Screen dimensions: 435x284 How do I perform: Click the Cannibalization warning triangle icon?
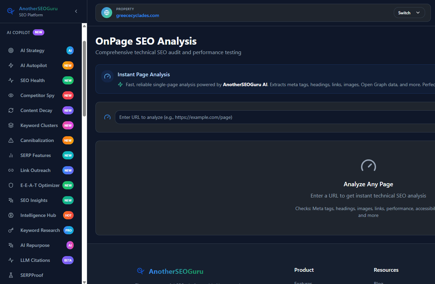pyautogui.click(x=11, y=140)
